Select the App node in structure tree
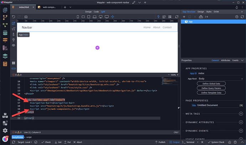This screenshot has height=145, width=246. coord(213,22)
